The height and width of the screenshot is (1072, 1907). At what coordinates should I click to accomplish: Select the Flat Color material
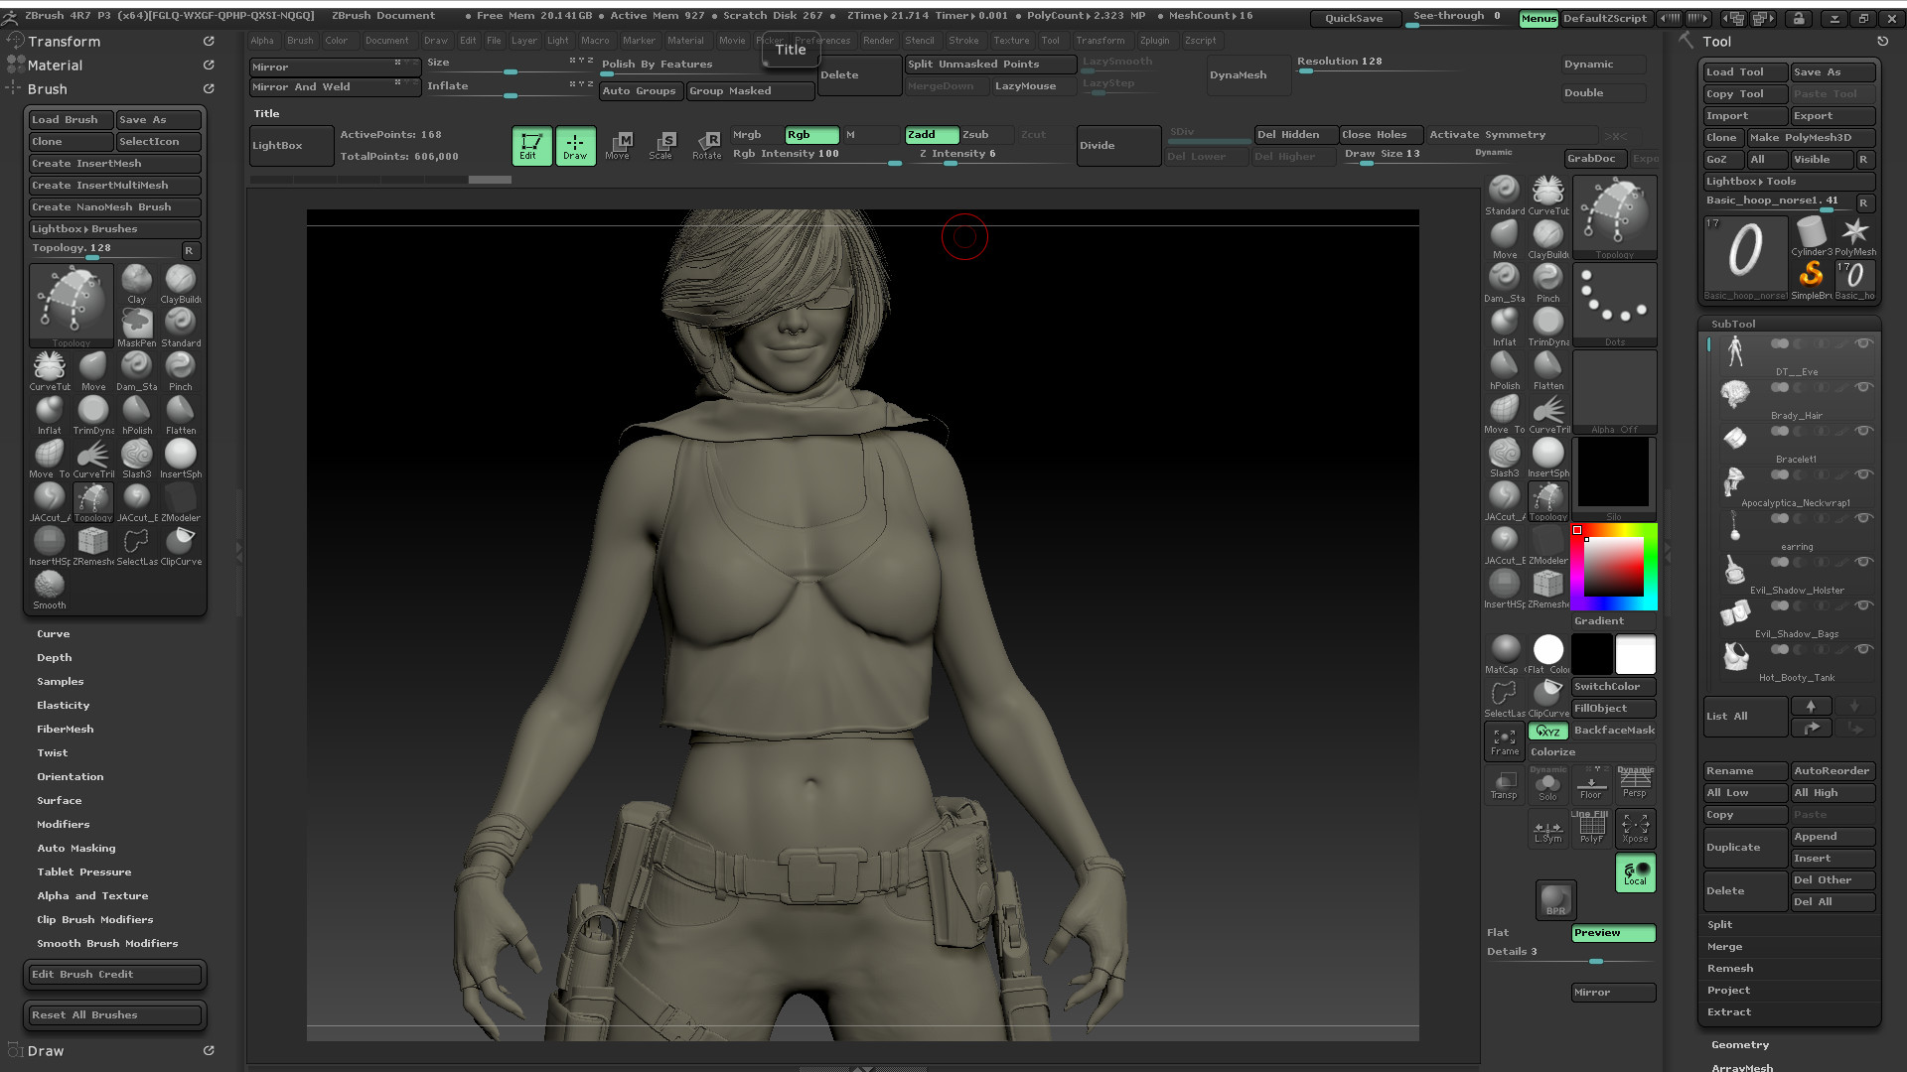(x=1547, y=655)
